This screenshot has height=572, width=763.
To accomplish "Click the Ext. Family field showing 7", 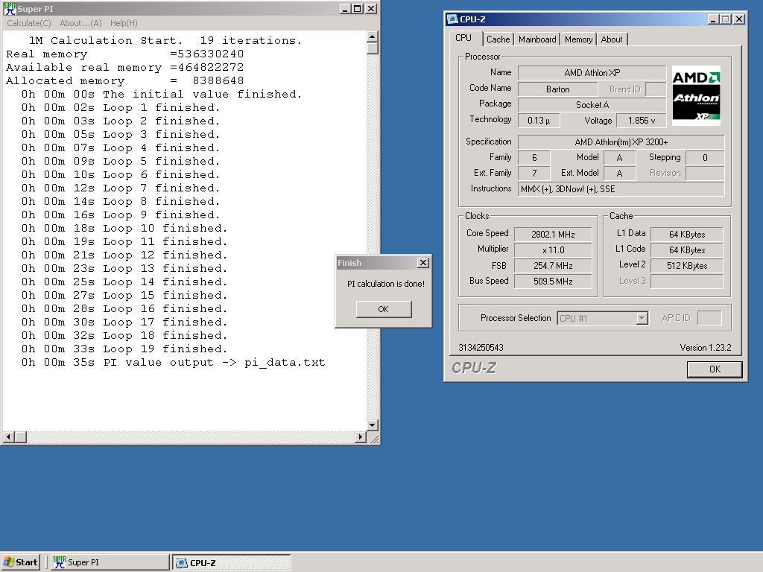I will pyautogui.click(x=534, y=173).
